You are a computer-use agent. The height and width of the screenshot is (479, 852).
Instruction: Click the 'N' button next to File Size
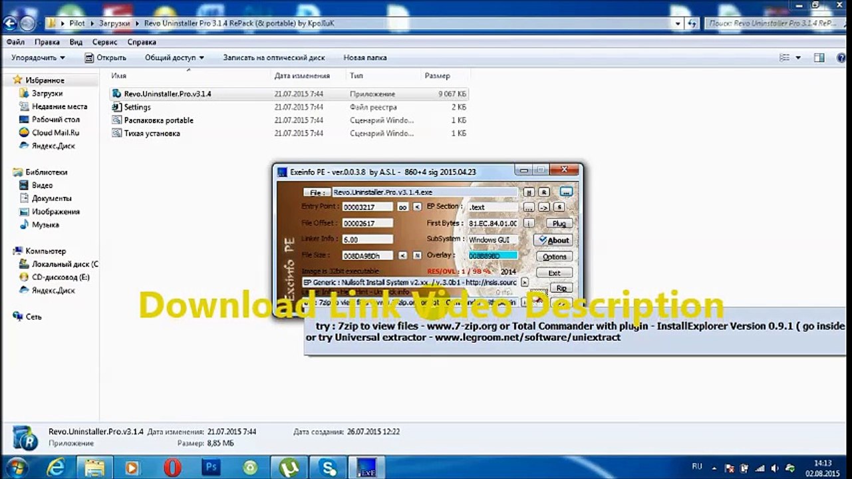[x=417, y=255]
